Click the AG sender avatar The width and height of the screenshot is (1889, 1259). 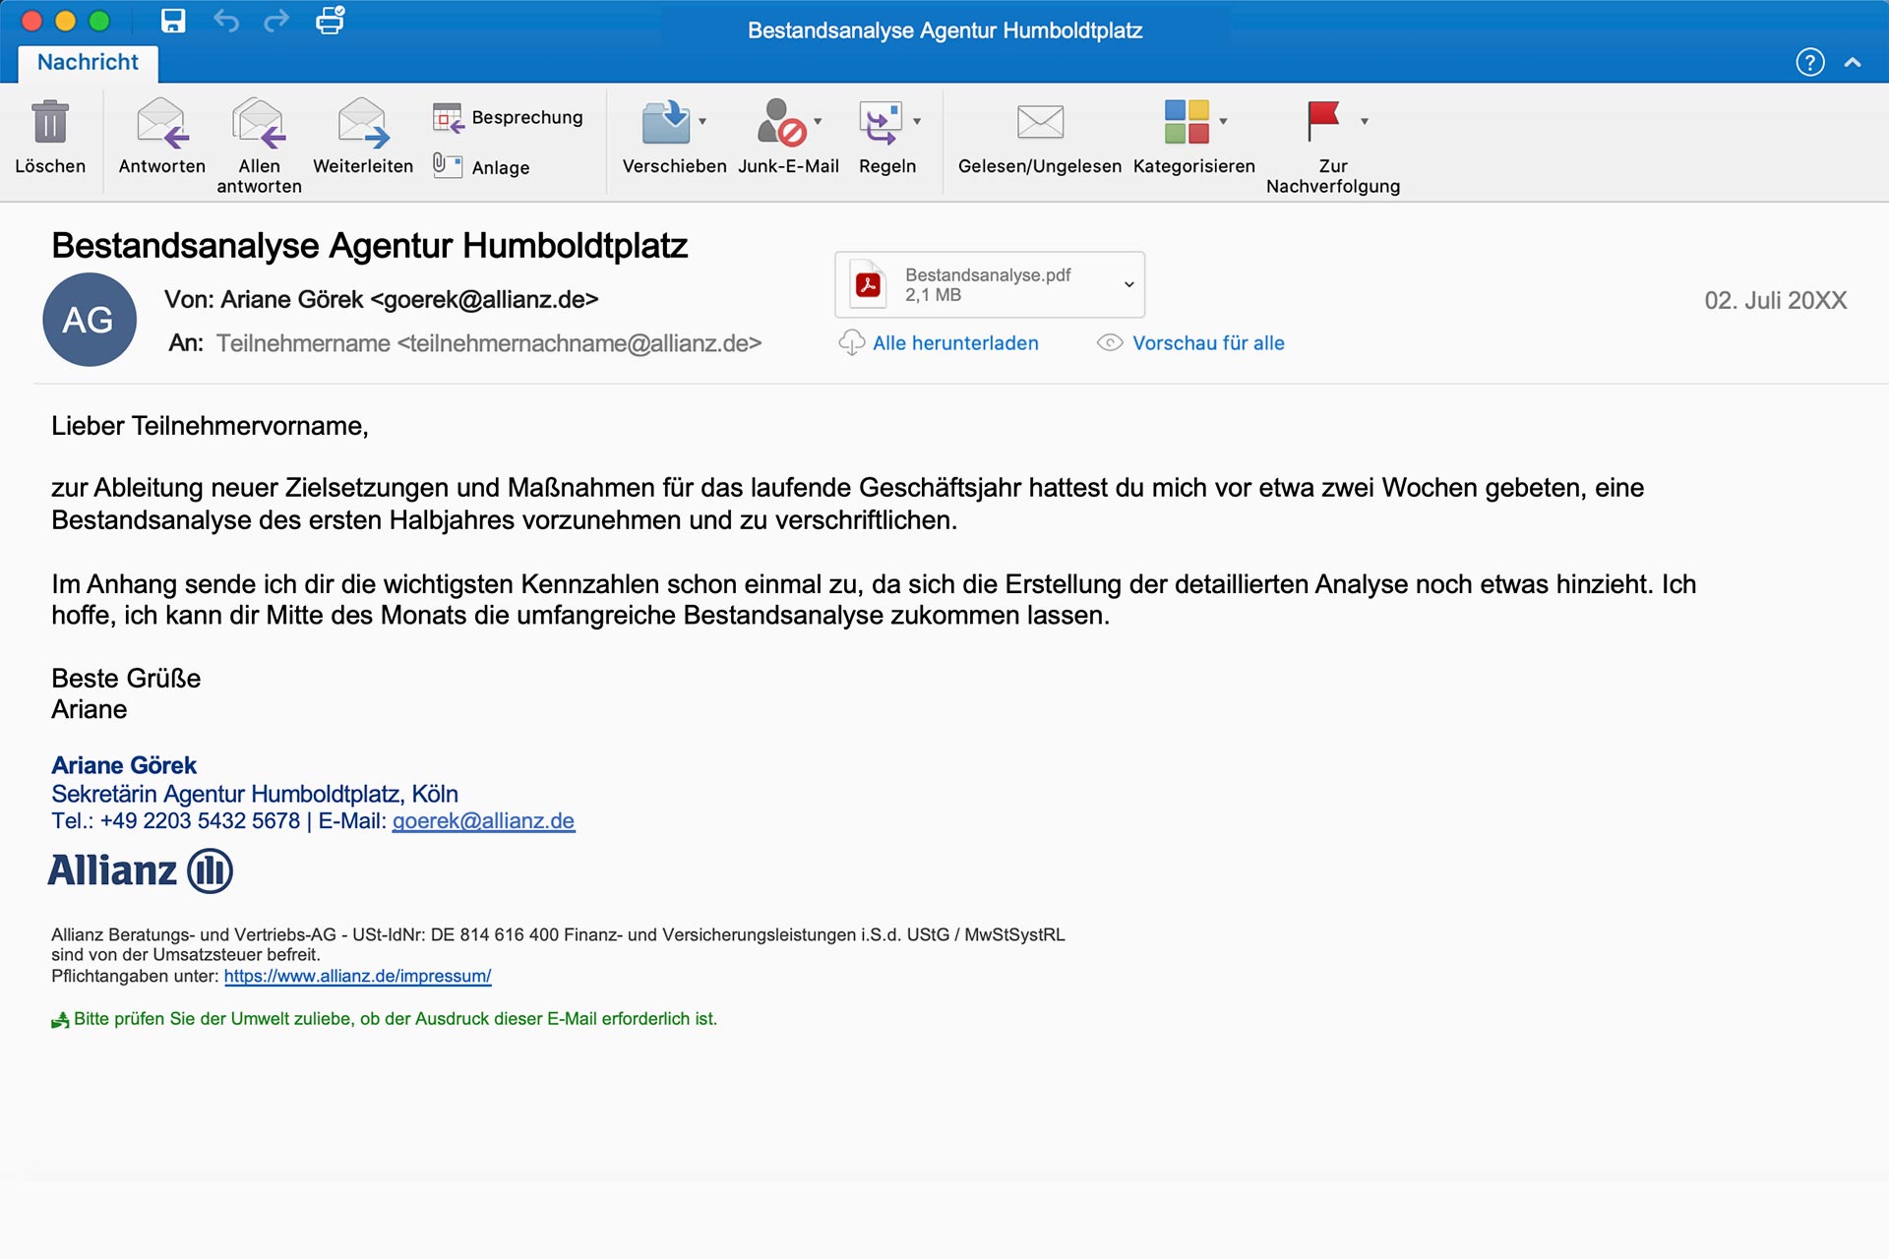click(89, 320)
